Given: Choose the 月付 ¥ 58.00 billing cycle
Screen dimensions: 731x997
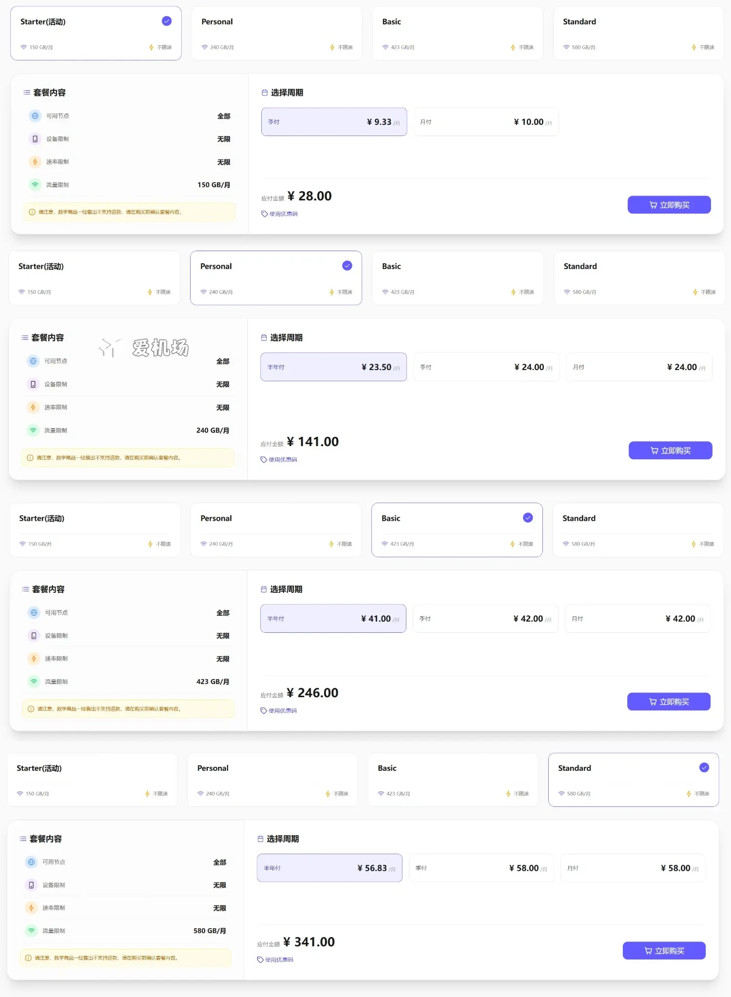Looking at the screenshot, I should 633,868.
